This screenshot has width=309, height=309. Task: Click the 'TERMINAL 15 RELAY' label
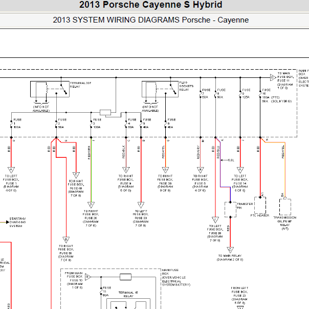point(128,294)
